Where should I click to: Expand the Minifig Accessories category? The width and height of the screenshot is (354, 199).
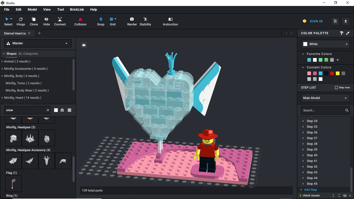click(2, 69)
